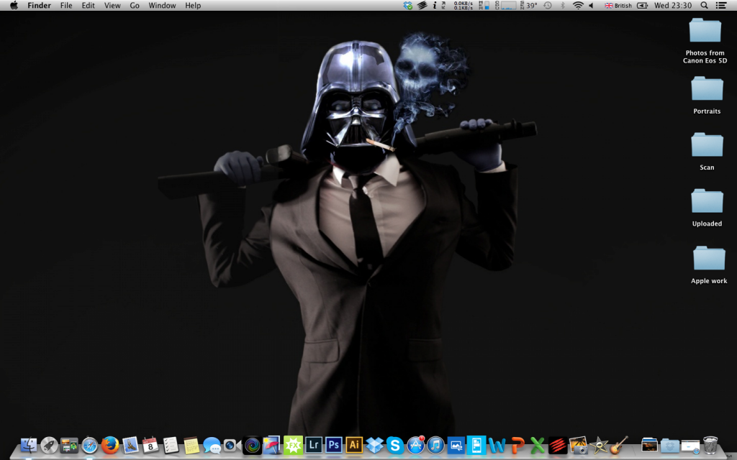Open Notification Center list icon
Screen dimensions: 737x460
tap(721, 6)
